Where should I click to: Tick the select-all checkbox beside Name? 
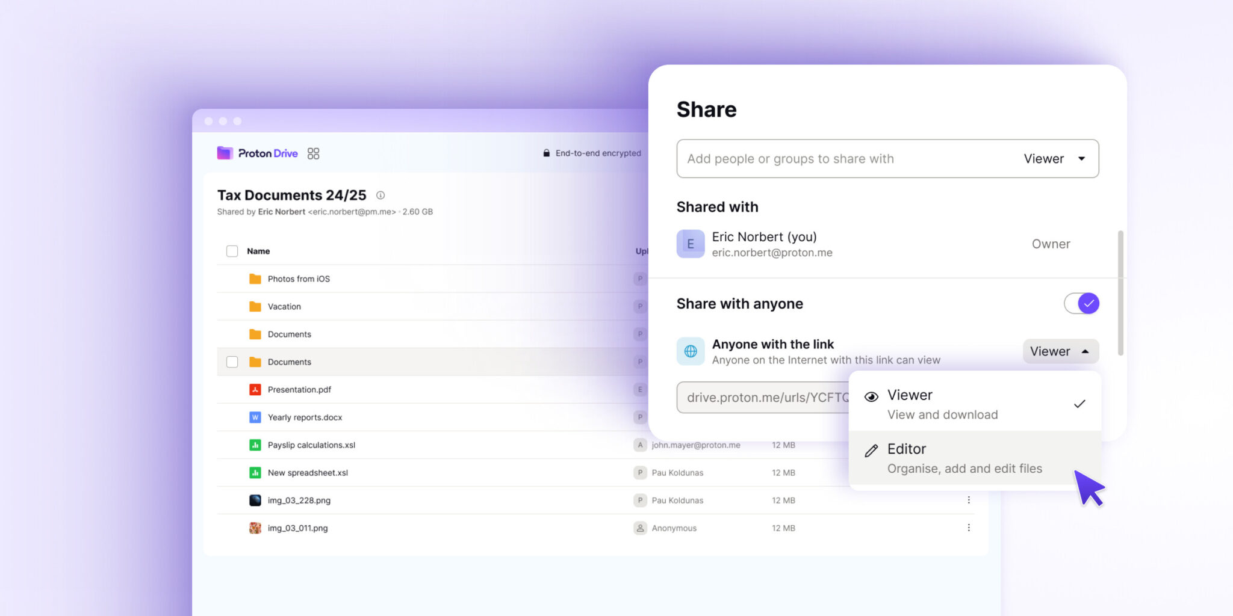(232, 251)
